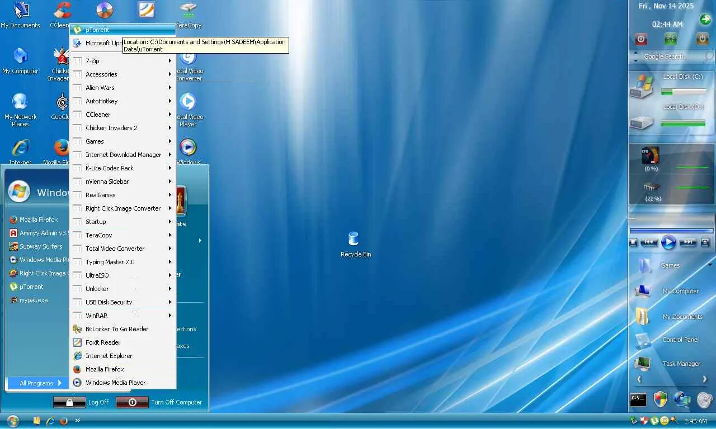Expand the Accessories submenu
The height and width of the screenshot is (429, 716).
click(x=123, y=74)
